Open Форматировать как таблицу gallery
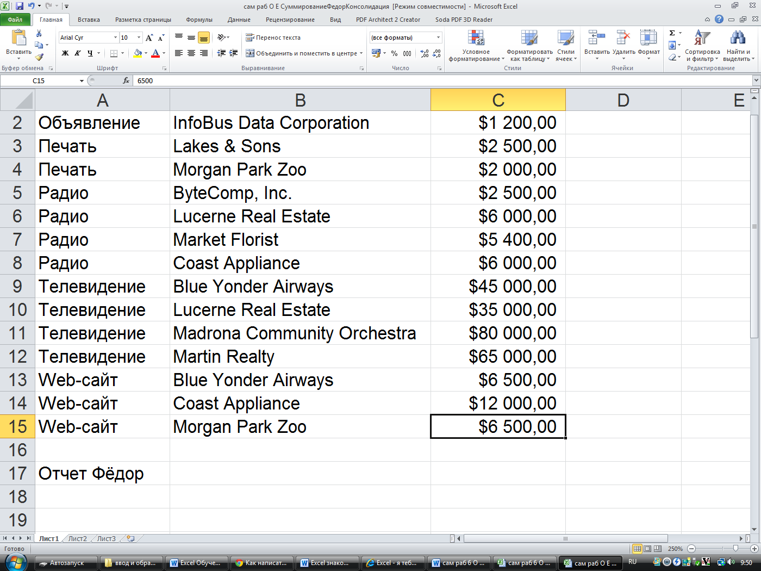761x571 pixels. coord(529,46)
